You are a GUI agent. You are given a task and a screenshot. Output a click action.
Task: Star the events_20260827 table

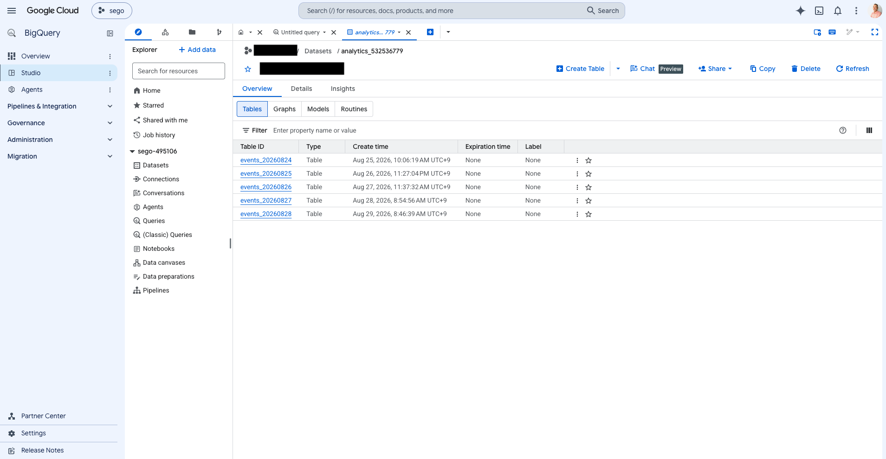(x=589, y=201)
